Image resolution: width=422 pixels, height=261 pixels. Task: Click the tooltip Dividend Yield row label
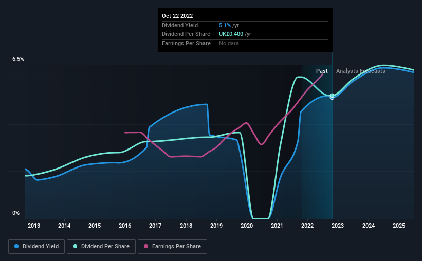[x=180, y=25]
